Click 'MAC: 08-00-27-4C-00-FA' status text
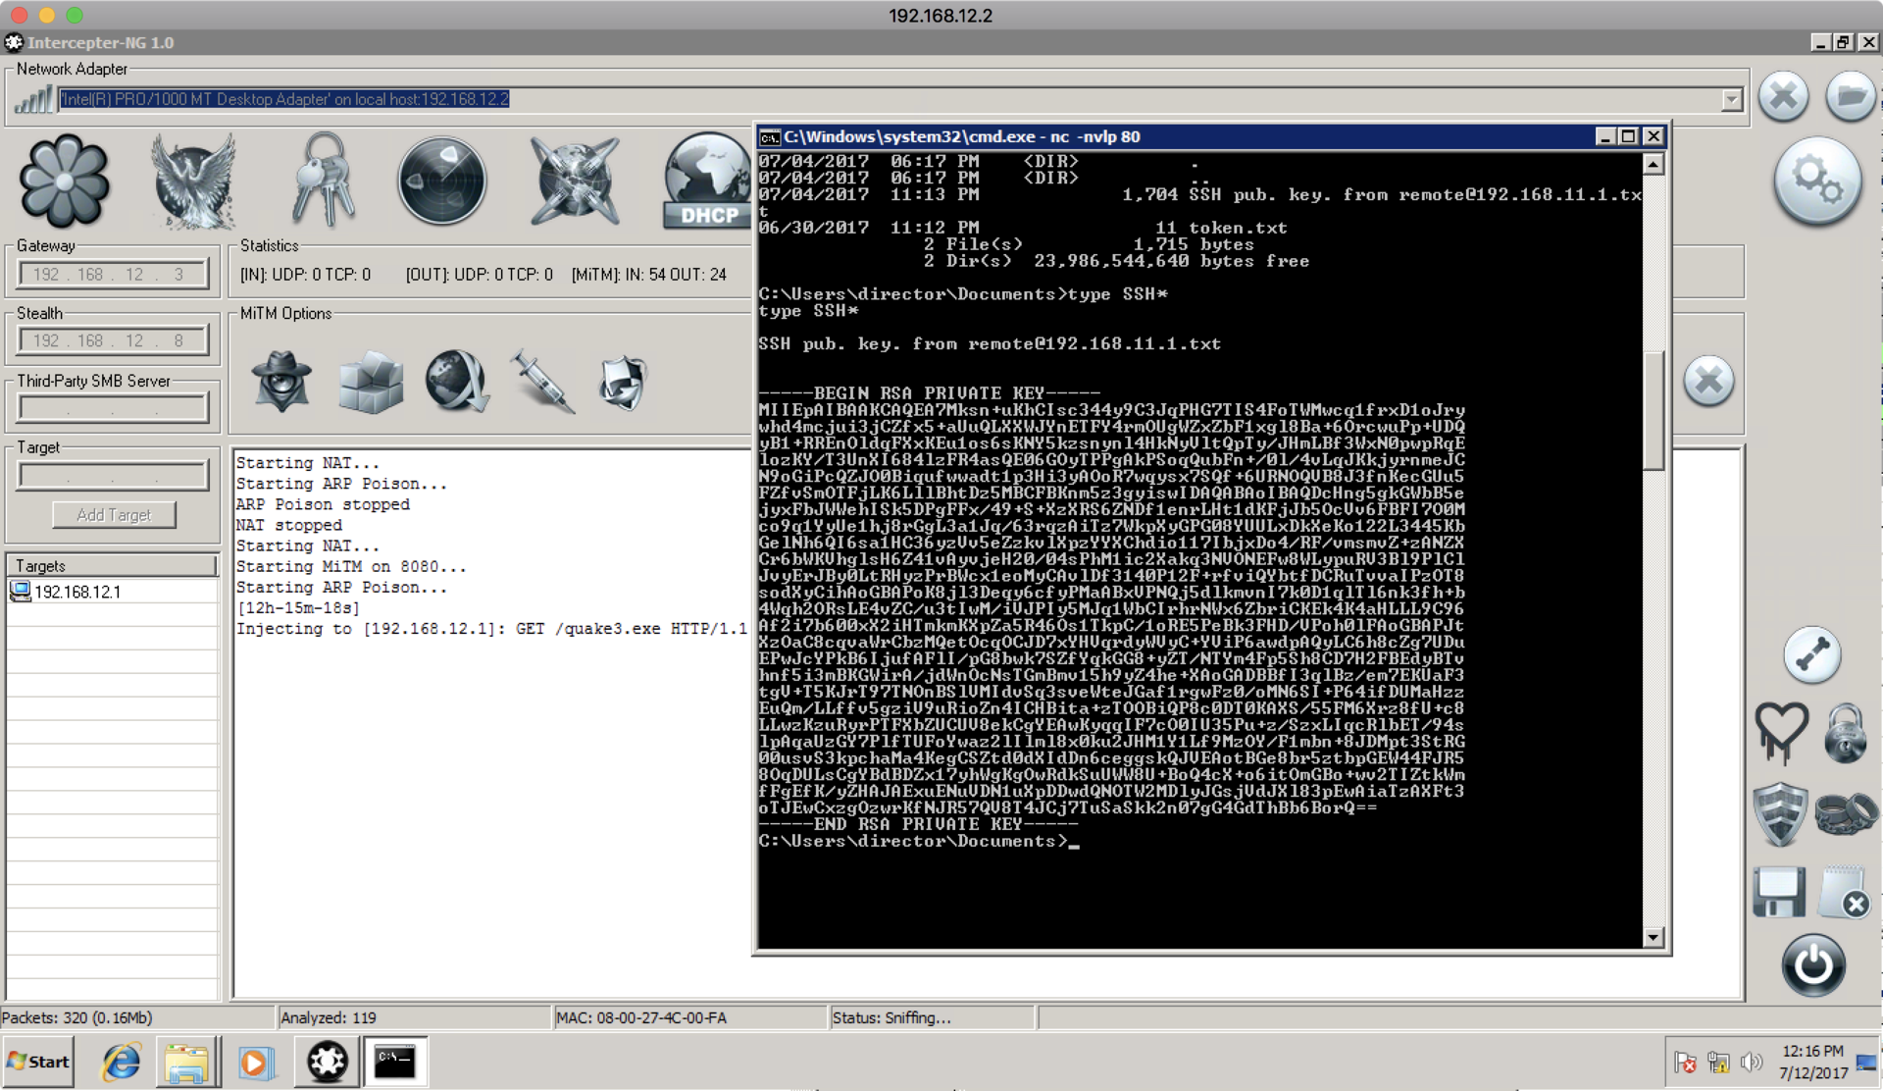 641,1018
